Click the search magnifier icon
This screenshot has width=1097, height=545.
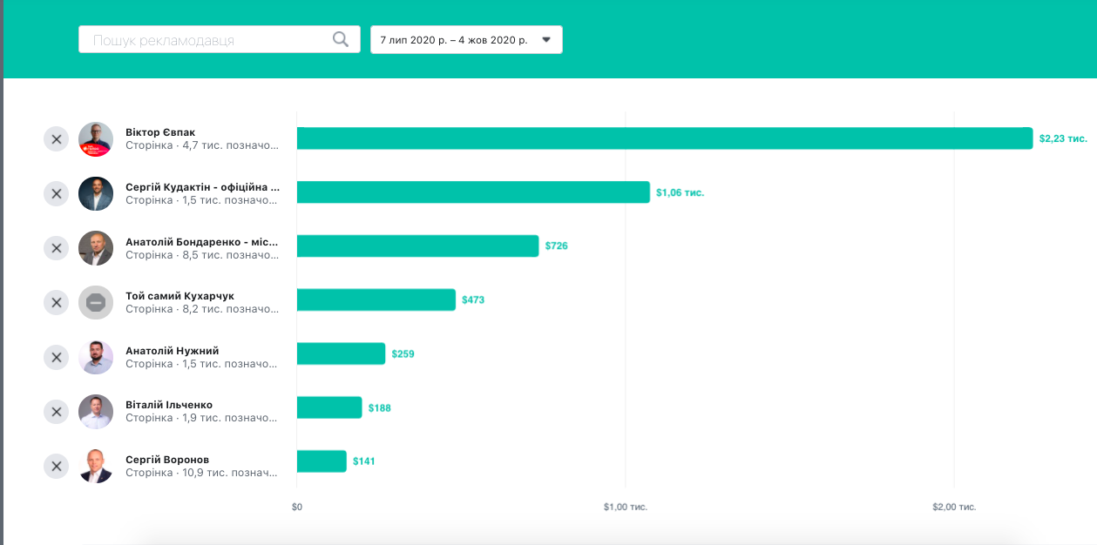(x=341, y=39)
